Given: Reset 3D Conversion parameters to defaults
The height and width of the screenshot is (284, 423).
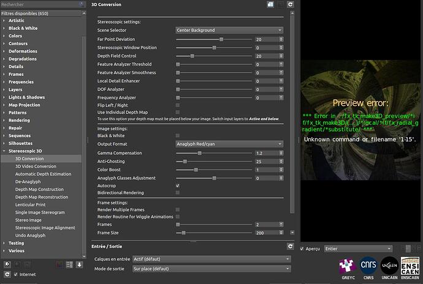Looking at the screenshot, I should click(x=290, y=4).
